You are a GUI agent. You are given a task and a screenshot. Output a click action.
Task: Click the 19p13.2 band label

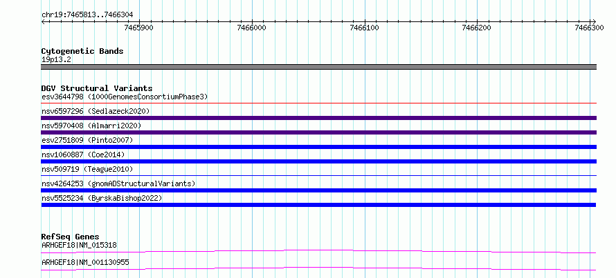tap(56, 60)
